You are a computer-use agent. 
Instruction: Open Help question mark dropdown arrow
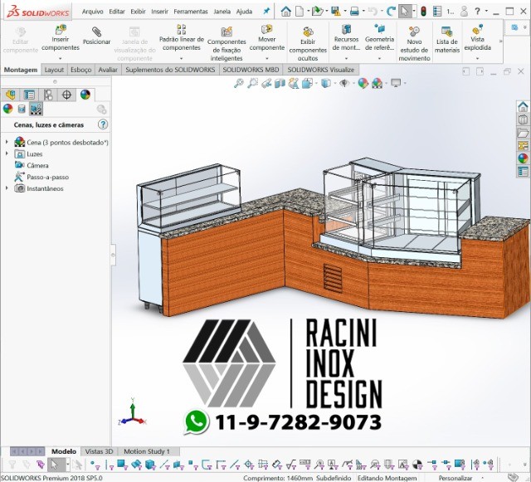[486, 12]
